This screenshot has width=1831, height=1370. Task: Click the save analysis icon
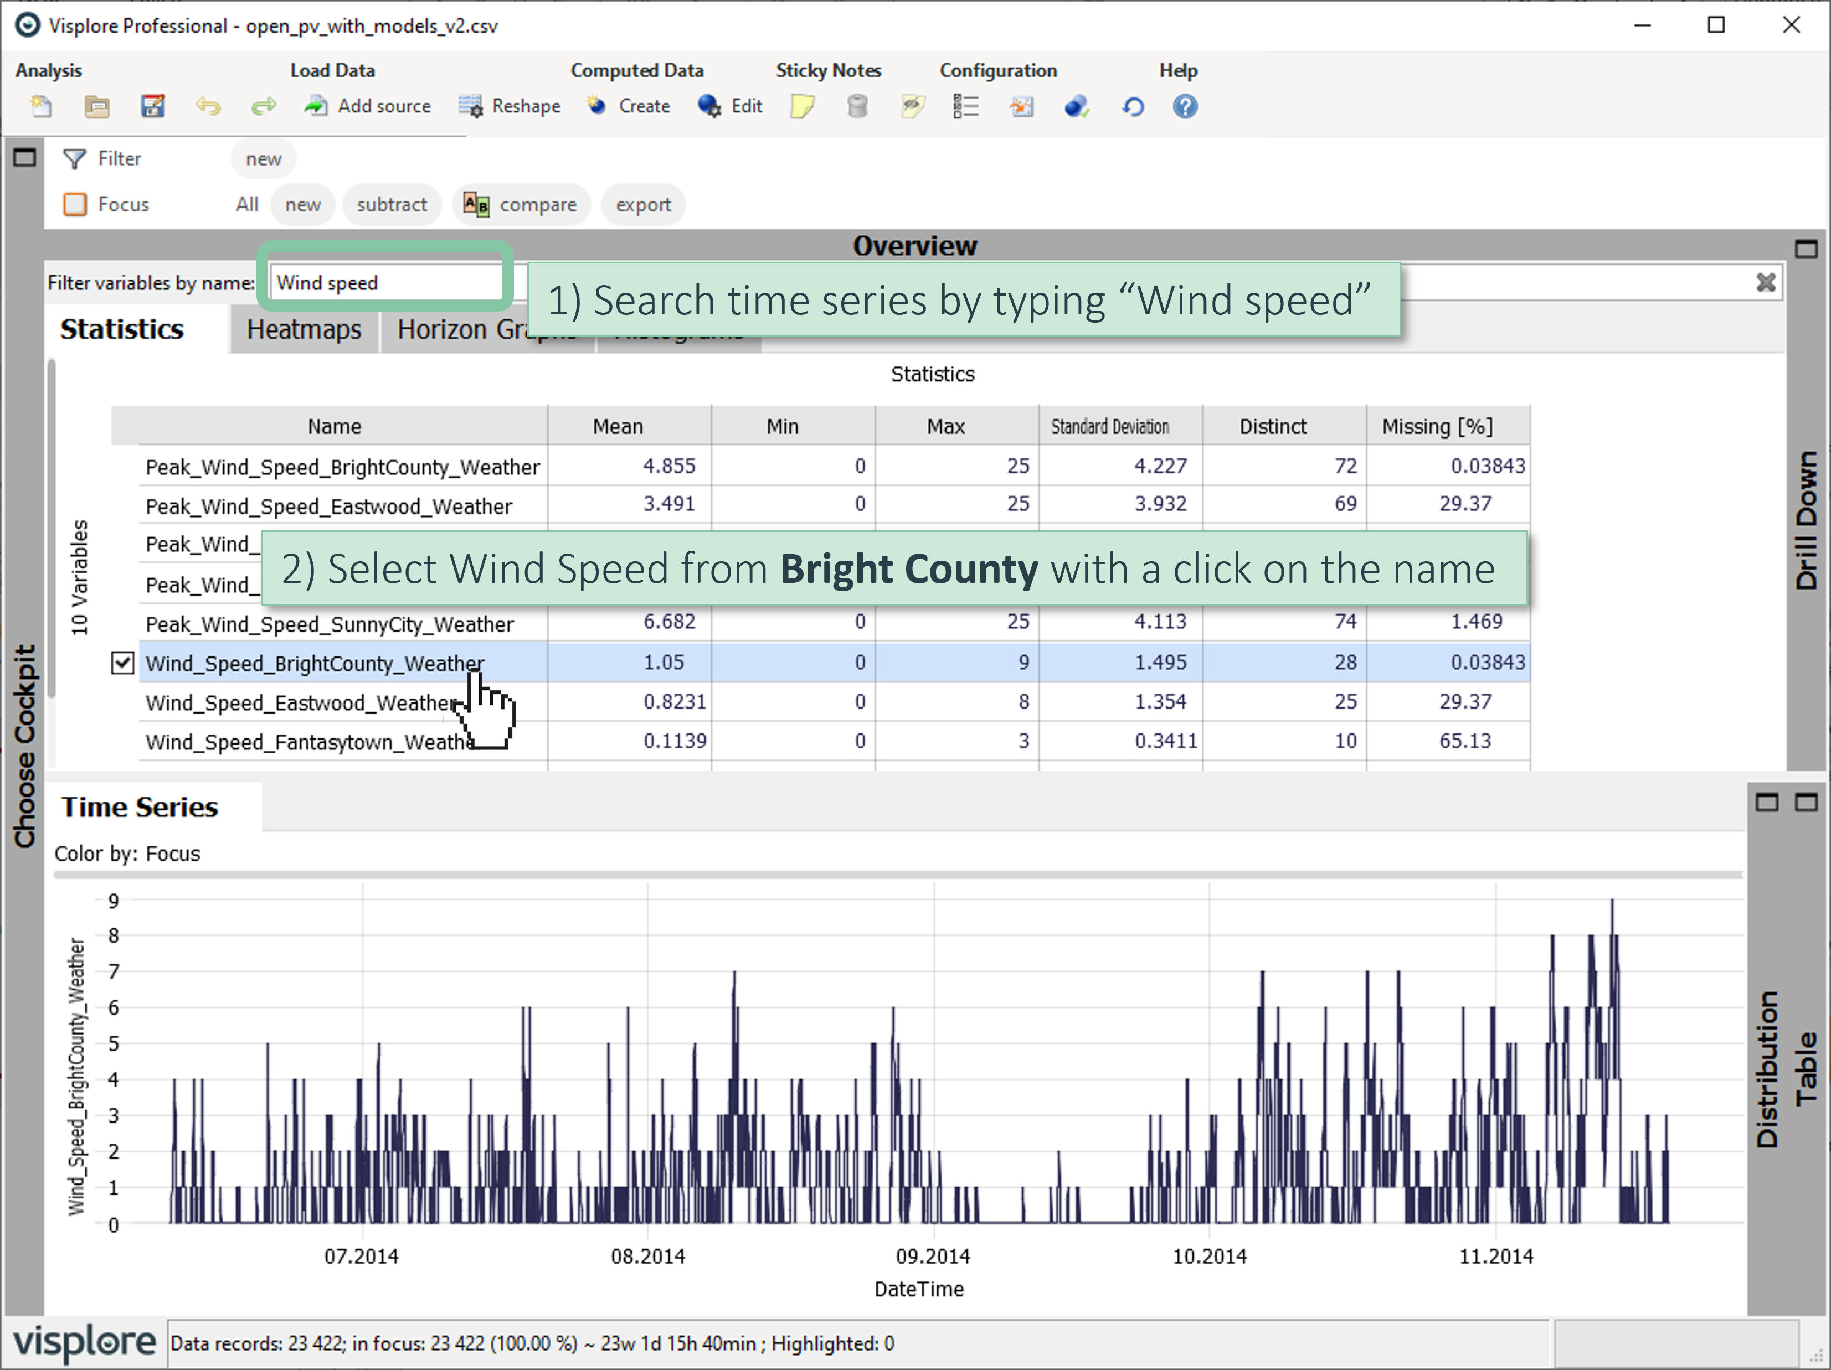coord(152,106)
